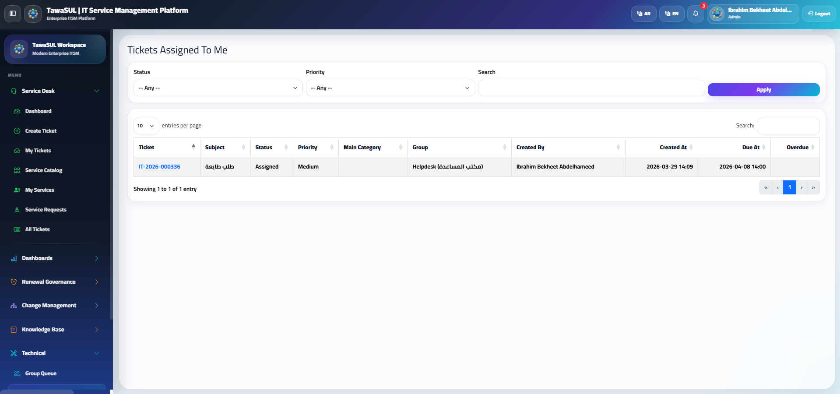Go to last page of results
Screen dimensions: 840x394
tap(813, 187)
